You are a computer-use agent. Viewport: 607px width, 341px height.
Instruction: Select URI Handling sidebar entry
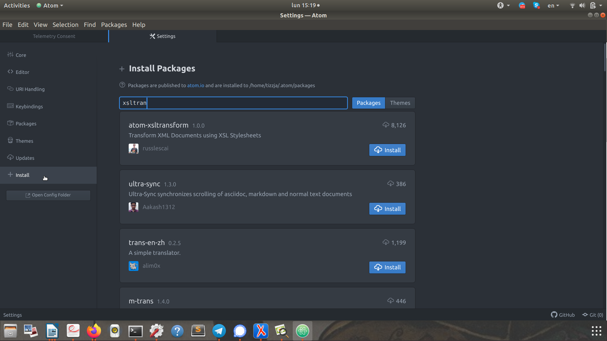coord(48,89)
